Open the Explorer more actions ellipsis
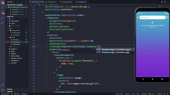170x95 pixels. pos(26,2)
